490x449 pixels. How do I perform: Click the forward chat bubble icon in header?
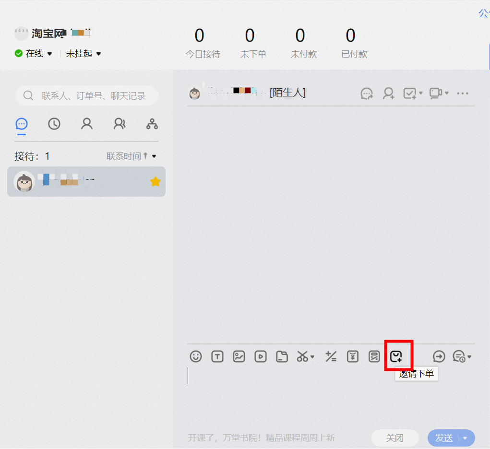coord(367,93)
